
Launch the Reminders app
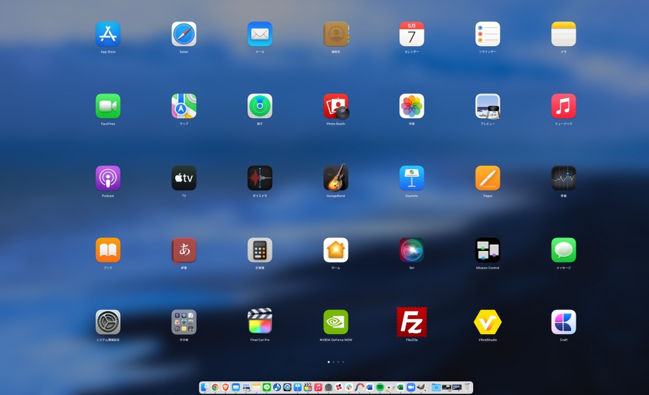487,34
